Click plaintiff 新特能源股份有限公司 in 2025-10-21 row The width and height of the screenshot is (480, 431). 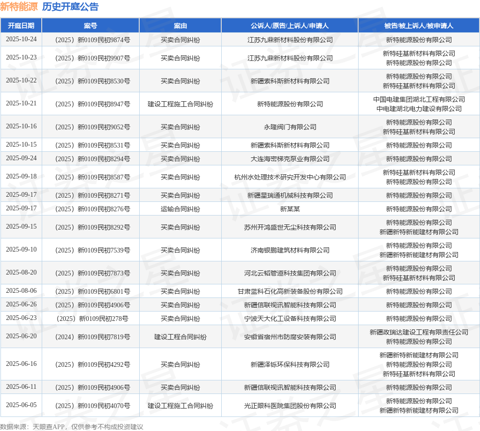pos(290,104)
